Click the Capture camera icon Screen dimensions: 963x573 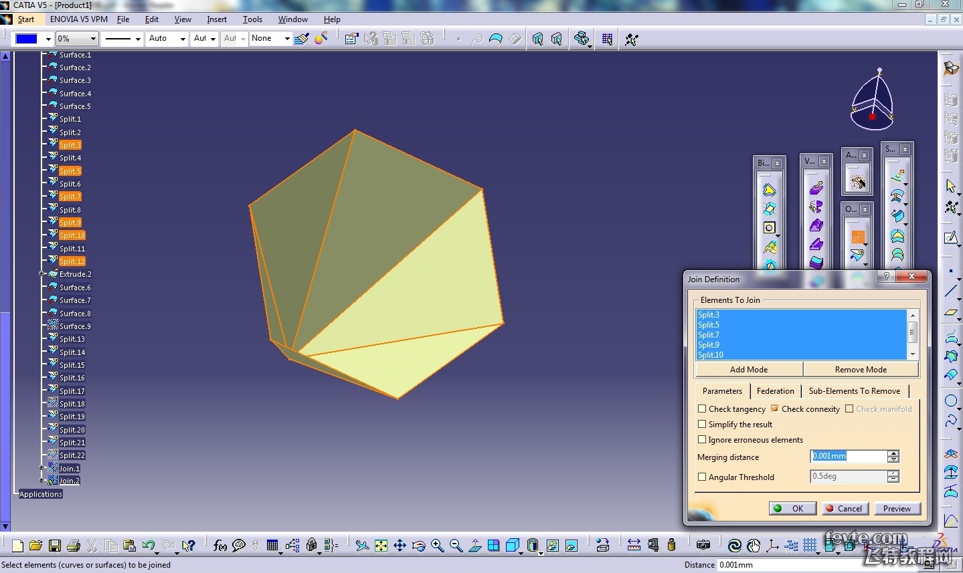[x=703, y=546]
